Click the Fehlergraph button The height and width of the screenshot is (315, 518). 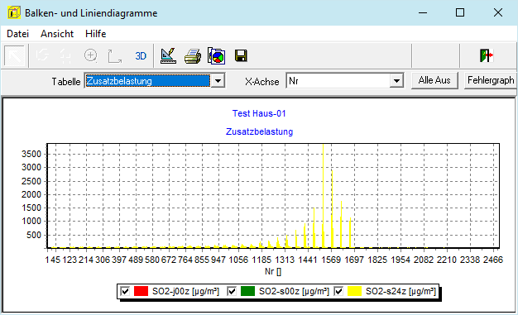491,80
